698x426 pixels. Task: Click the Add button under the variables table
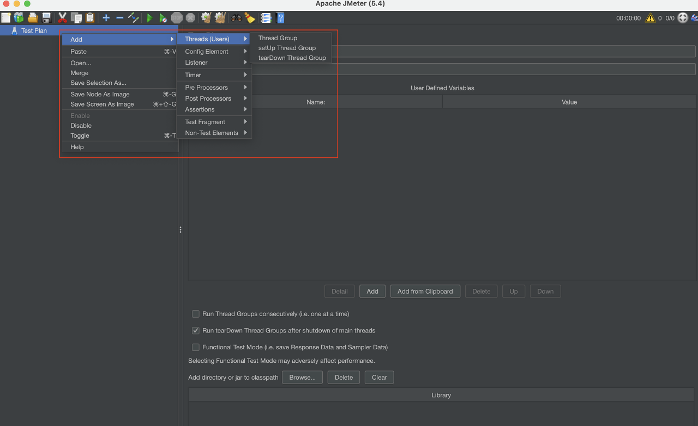[372, 292]
